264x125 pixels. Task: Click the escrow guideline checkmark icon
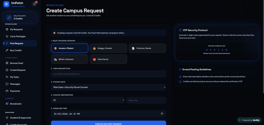tap(180, 82)
